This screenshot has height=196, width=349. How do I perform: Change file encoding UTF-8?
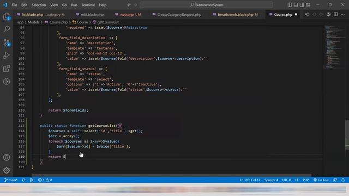coord(286,180)
